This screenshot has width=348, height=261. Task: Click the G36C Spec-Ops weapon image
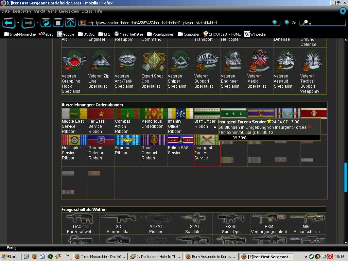coord(231,219)
